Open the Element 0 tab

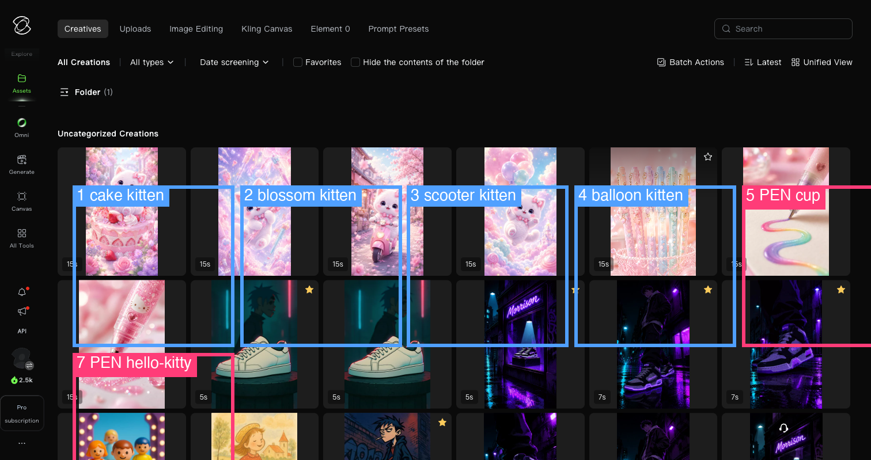(x=330, y=29)
